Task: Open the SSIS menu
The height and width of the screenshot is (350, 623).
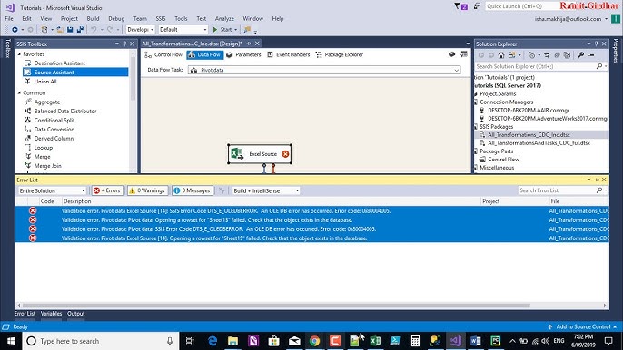Action: click(161, 19)
